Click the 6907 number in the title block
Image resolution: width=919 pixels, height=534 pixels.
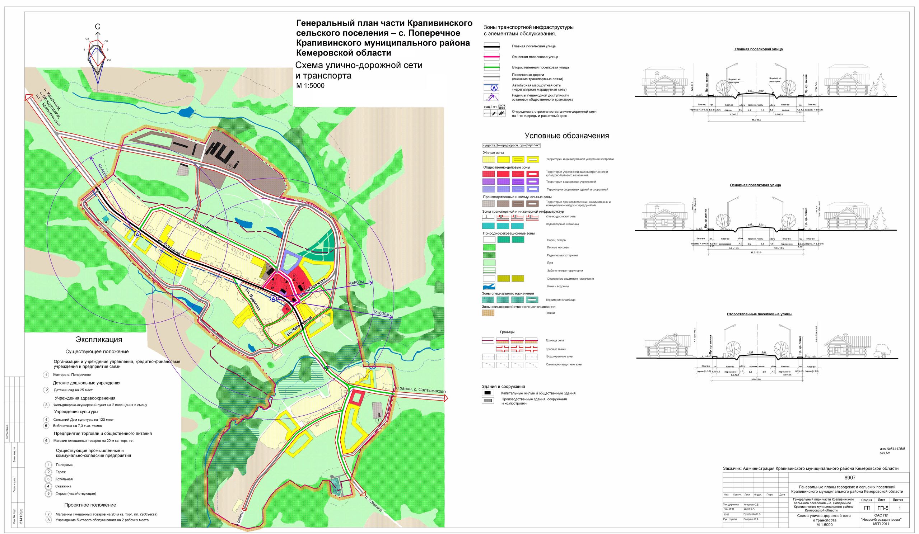(850, 478)
